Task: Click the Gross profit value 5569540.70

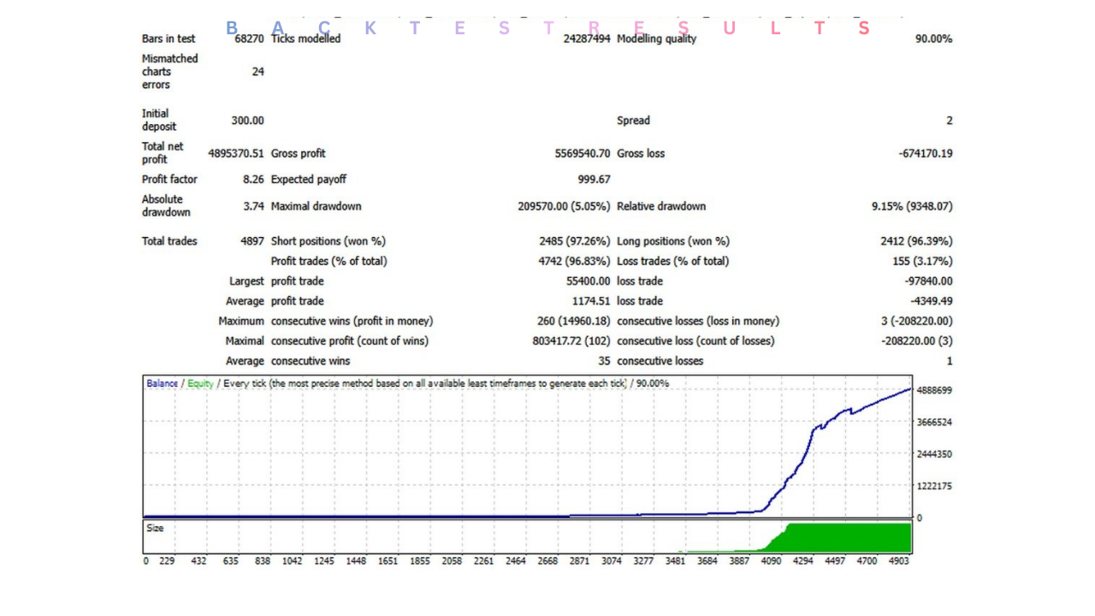Action: [582, 154]
